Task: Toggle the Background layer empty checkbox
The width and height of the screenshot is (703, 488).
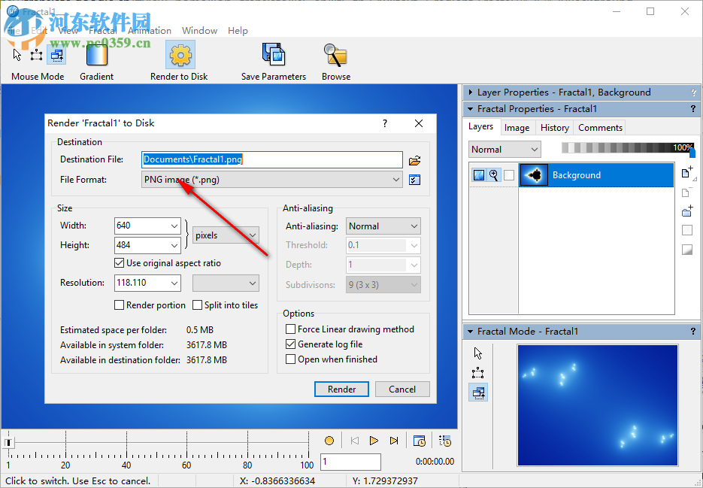Action: click(509, 175)
